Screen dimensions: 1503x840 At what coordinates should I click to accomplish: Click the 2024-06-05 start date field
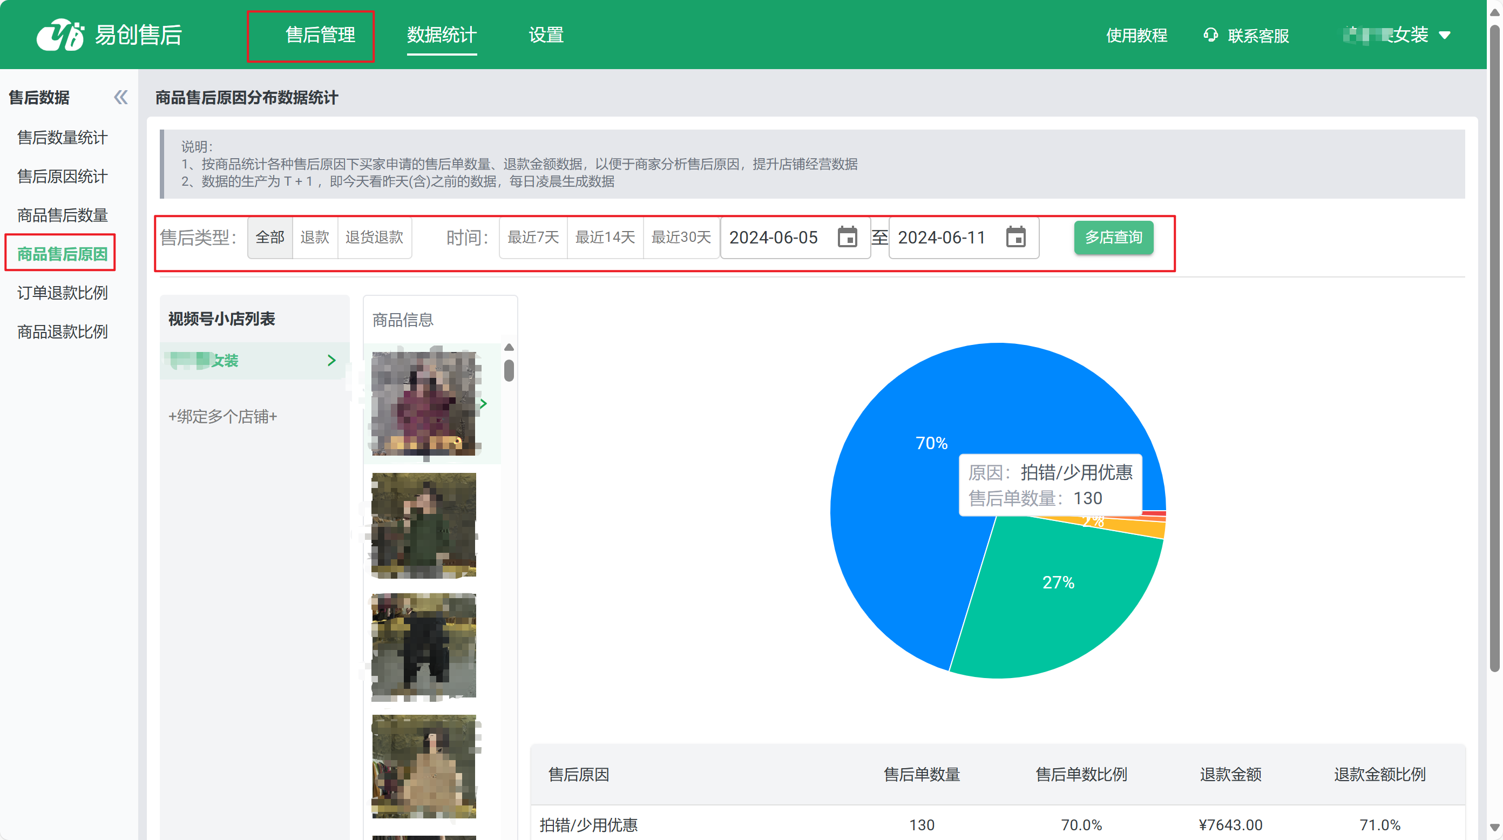[x=774, y=237]
